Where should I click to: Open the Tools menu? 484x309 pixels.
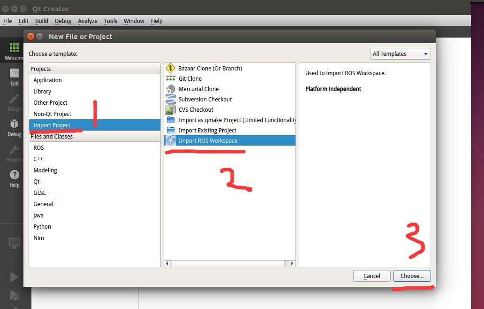point(111,21)
